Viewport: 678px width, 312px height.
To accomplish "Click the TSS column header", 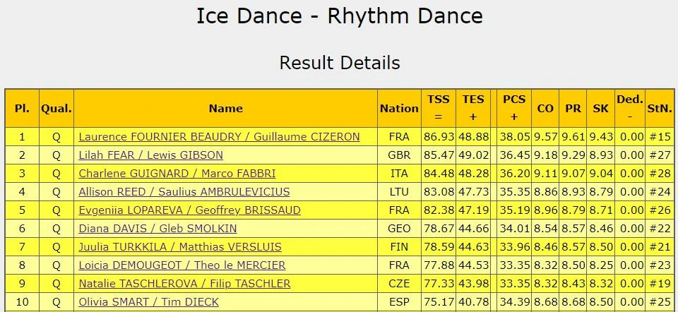I will [439, 109].
